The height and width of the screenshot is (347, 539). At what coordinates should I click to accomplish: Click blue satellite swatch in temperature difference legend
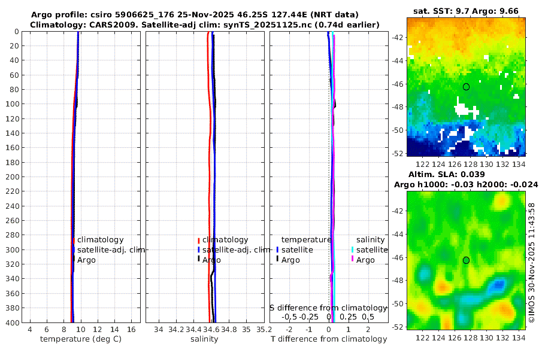[277, 249]
